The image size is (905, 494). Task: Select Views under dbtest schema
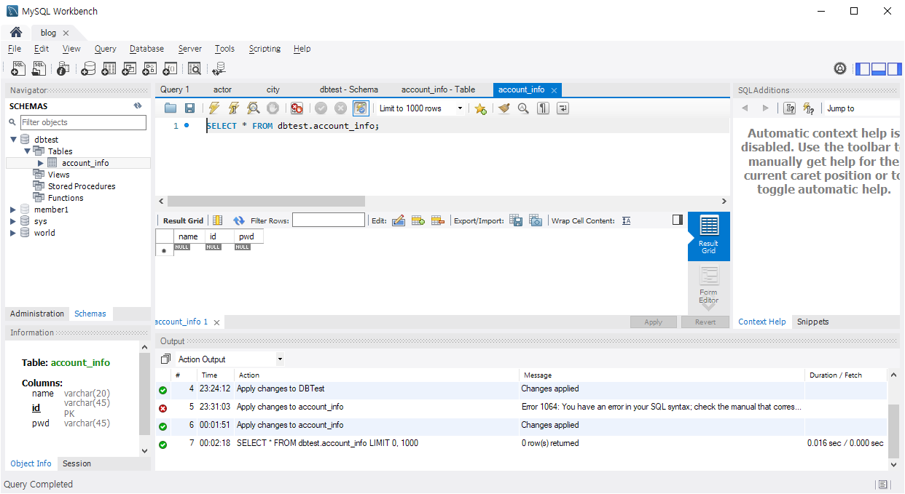59,175
